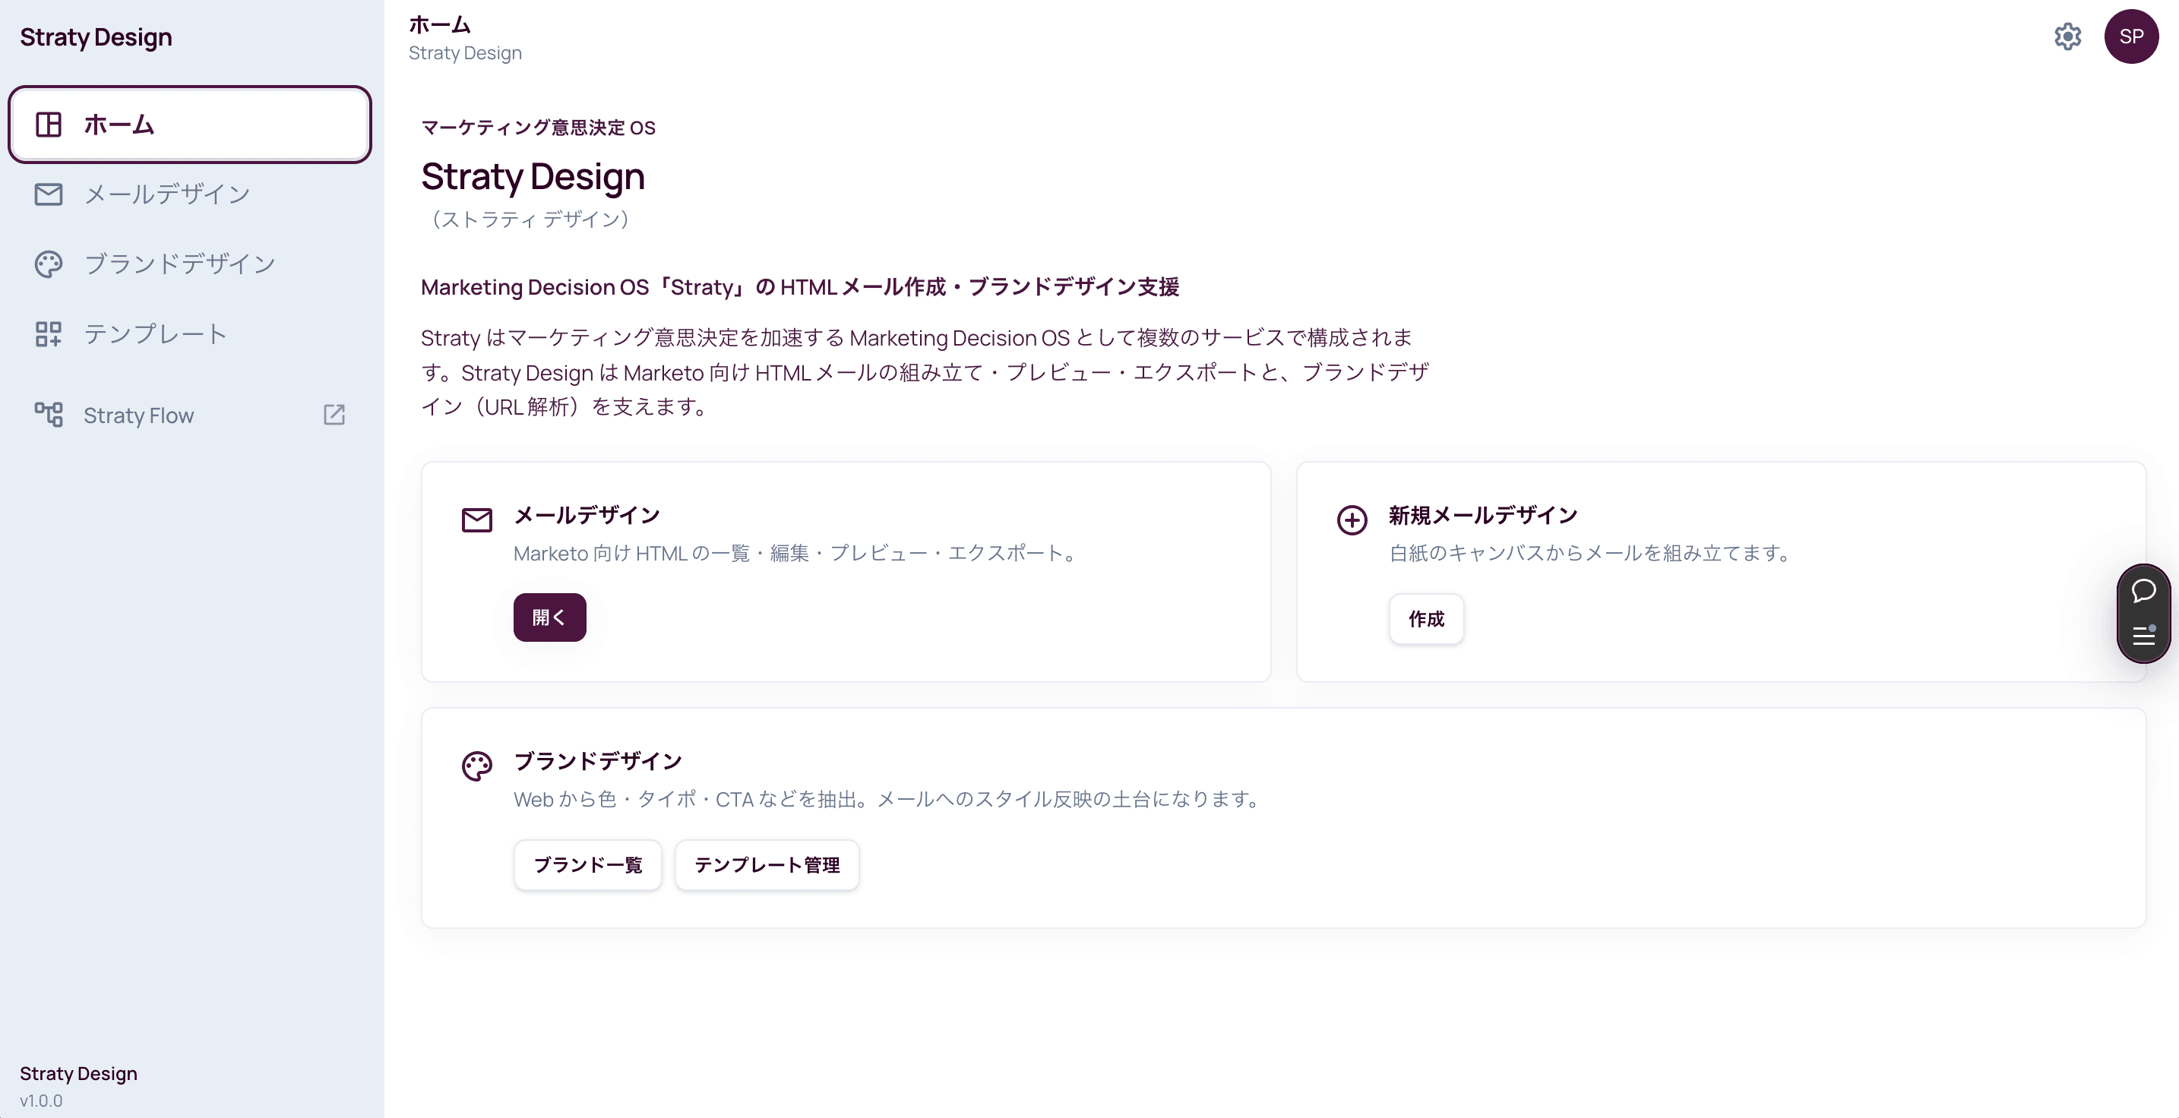2179x1118 pixels.
Task: Open Straty Flow from the sidebar
Action: [189, 415]
